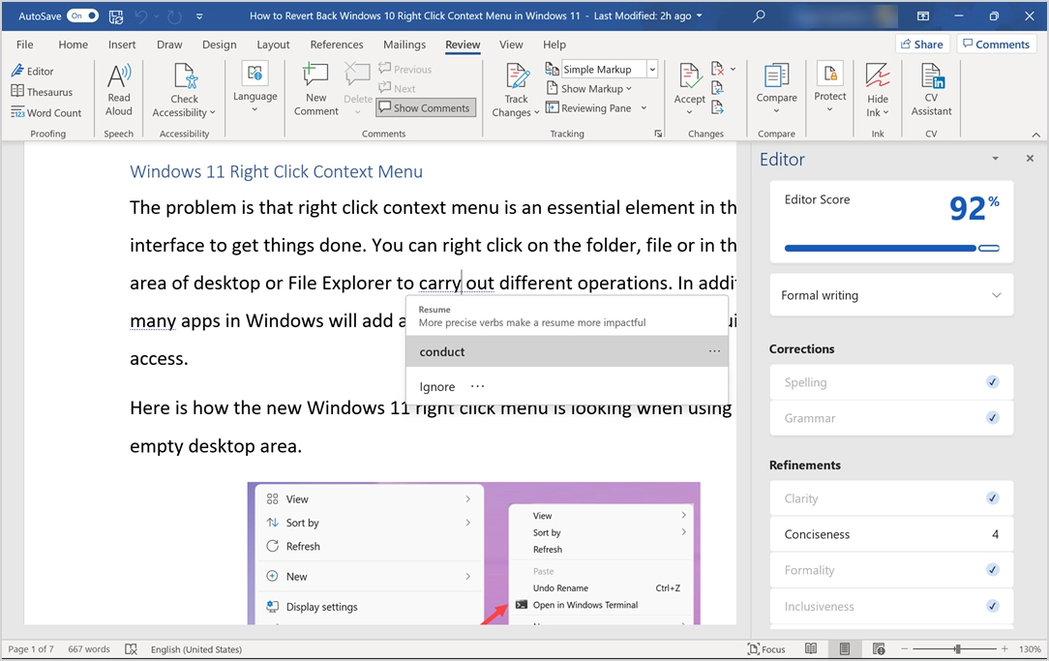Screen dimensions: 1049x661
Task: Switch to the References tab
Action: [x=337, y=45]
